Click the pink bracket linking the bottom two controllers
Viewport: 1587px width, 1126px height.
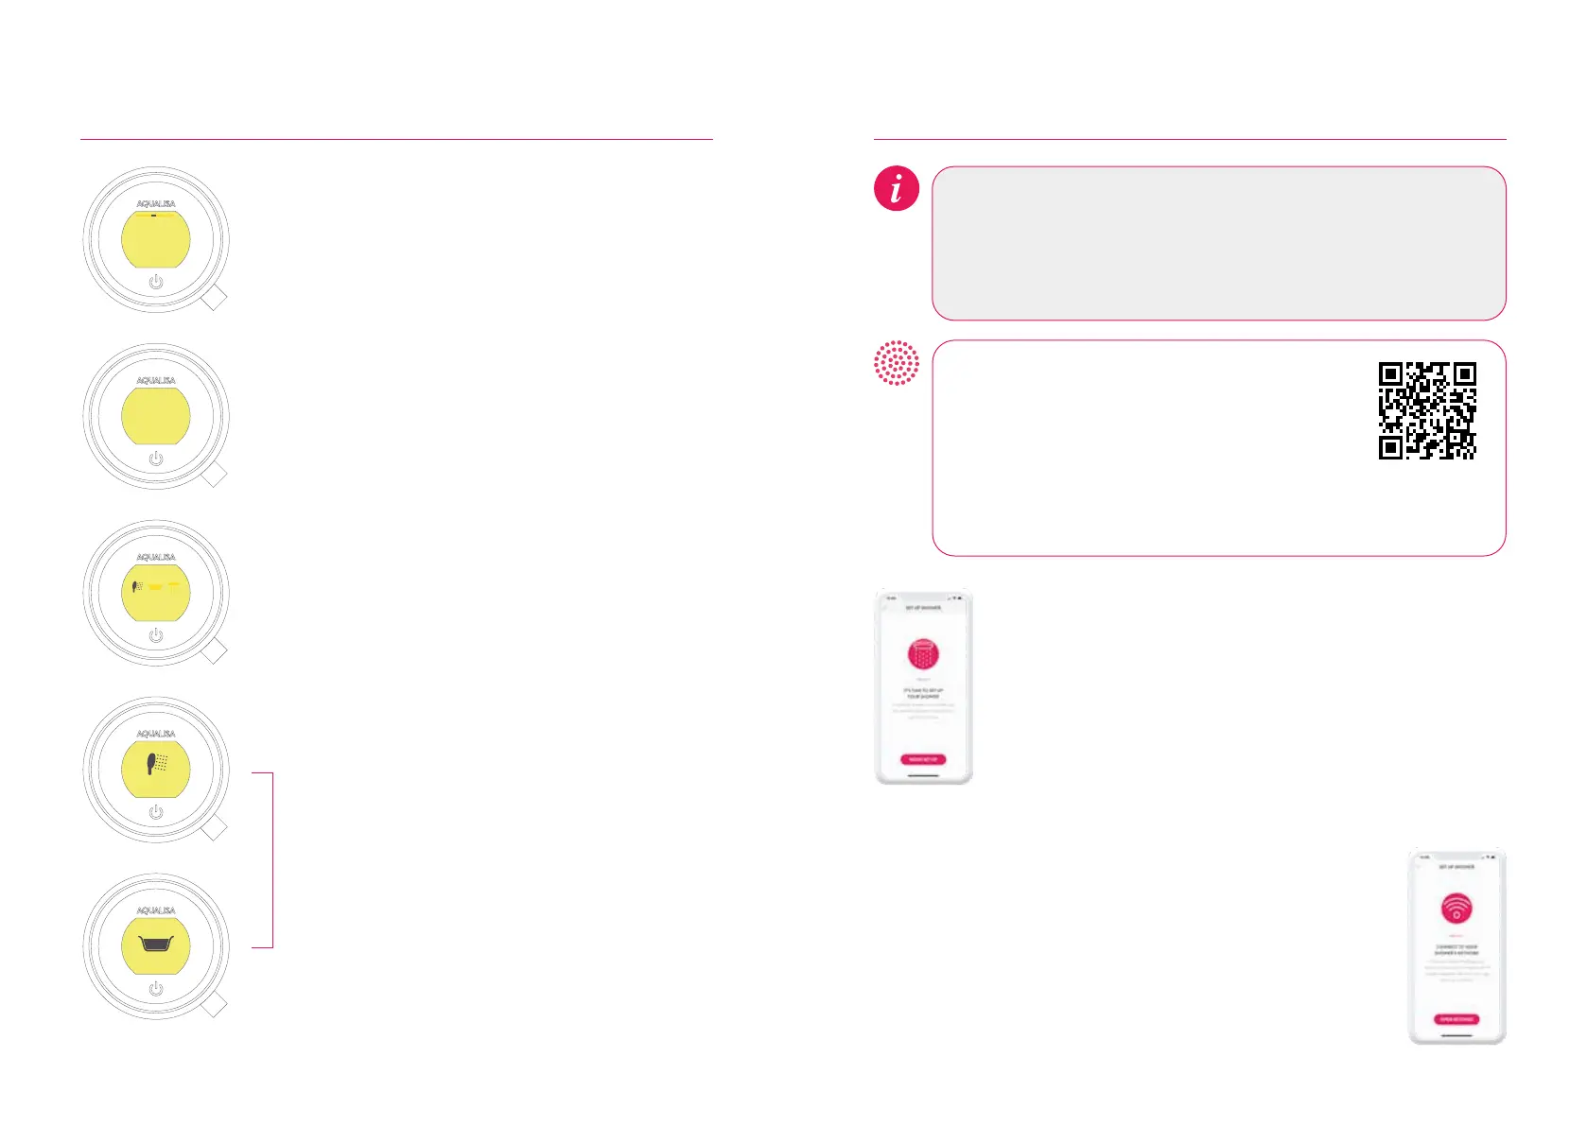point(263,859)
